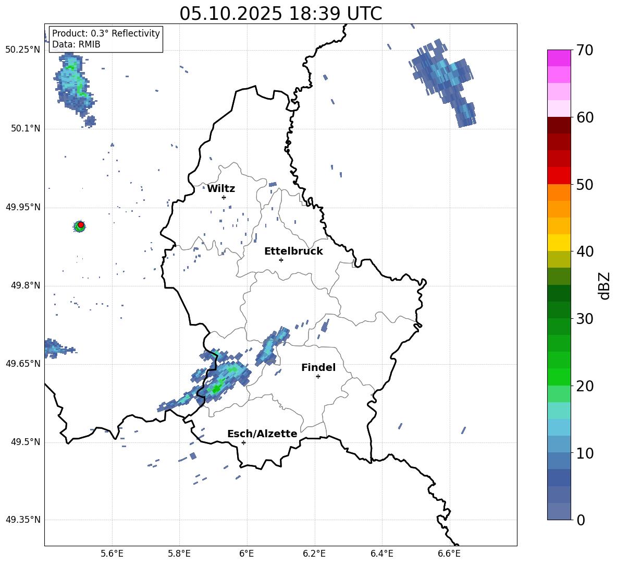Click the colorbar tick label 70
Image resolution: width=617 pixels, height=564 pixels.
(585, 51)
